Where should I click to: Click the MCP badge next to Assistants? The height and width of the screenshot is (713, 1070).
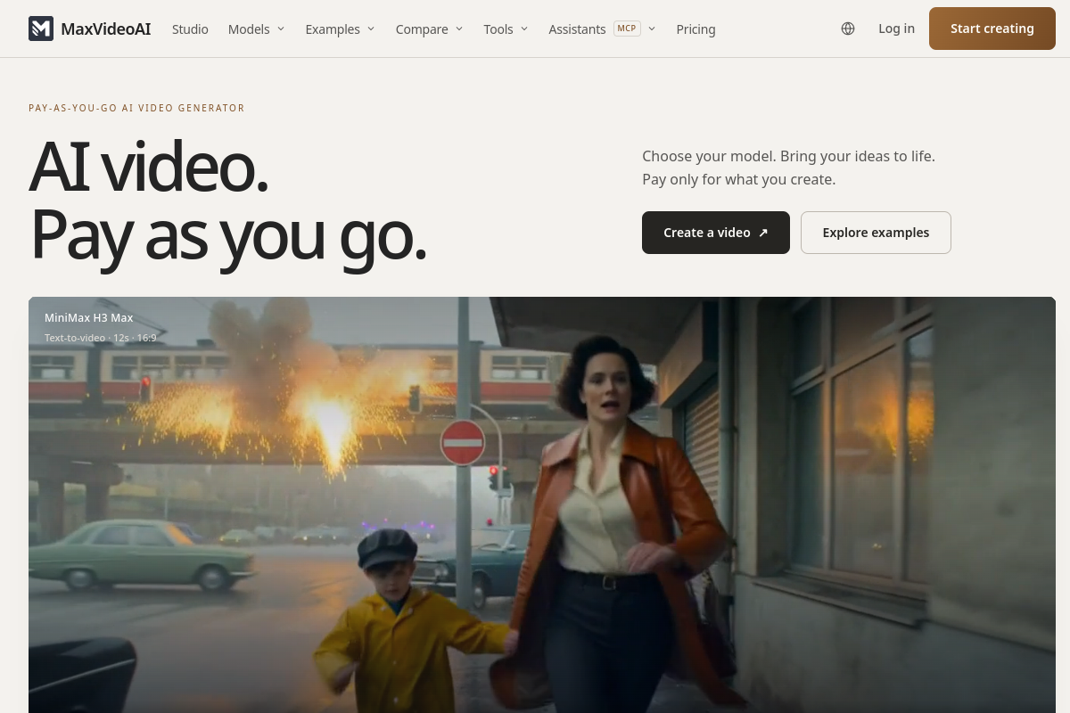627,29
